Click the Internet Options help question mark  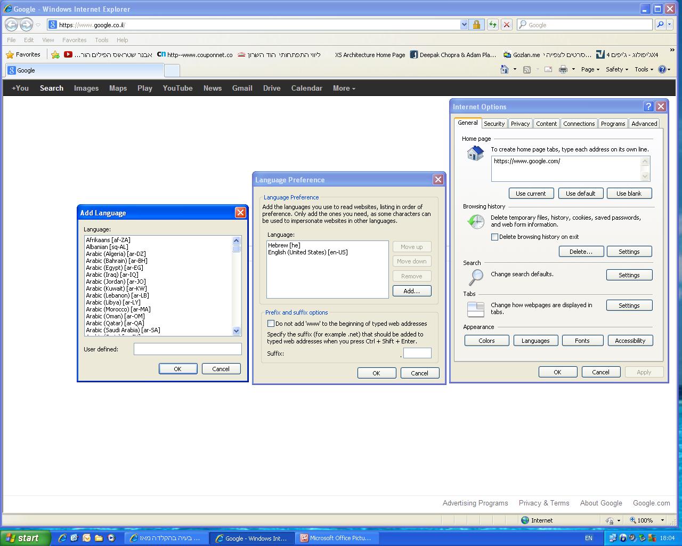tap(648, 107)
